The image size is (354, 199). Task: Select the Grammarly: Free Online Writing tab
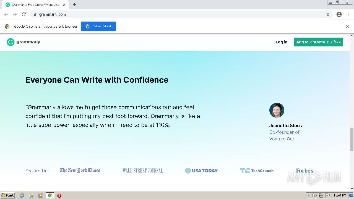pos(36,5)
